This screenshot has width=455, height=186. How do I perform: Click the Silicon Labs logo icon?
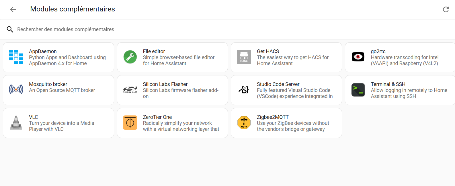click(x=130, y=90)
